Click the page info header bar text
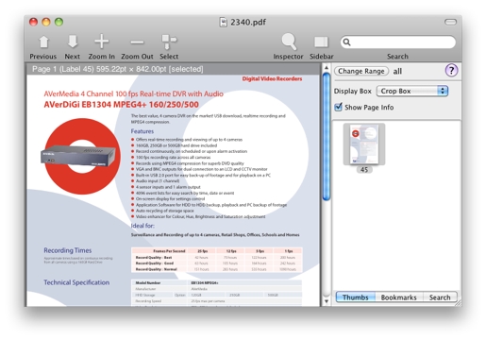This screenshot has width=486, height=340. click(118, 69)
